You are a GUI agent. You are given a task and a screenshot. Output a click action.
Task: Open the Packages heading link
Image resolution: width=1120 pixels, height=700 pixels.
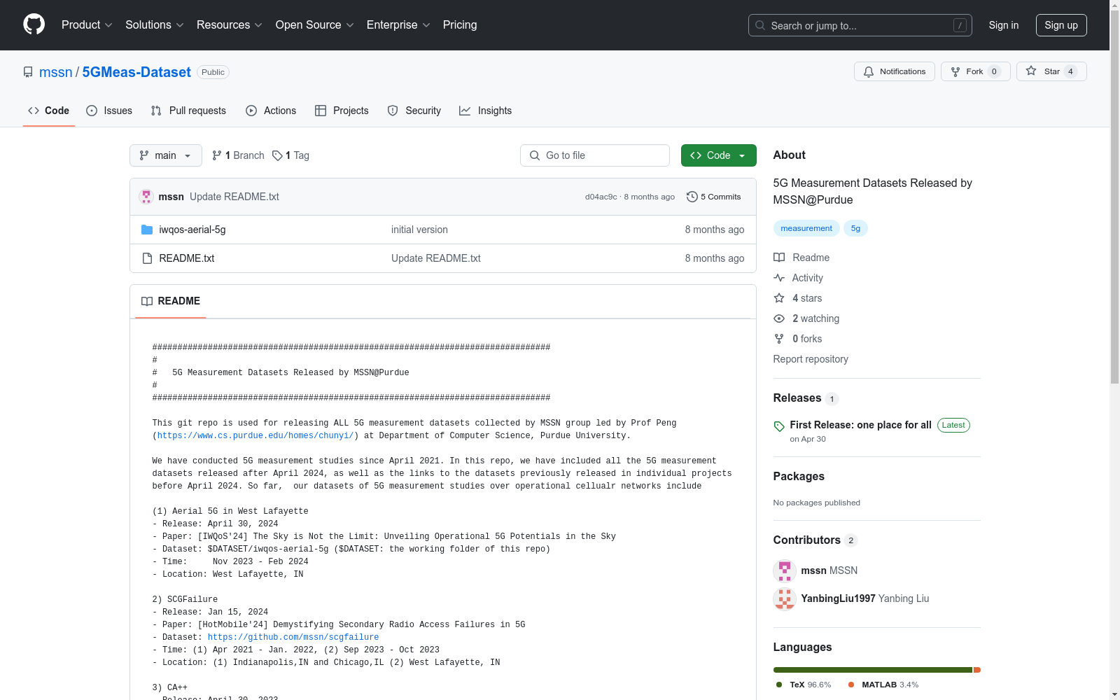[799, 476]
